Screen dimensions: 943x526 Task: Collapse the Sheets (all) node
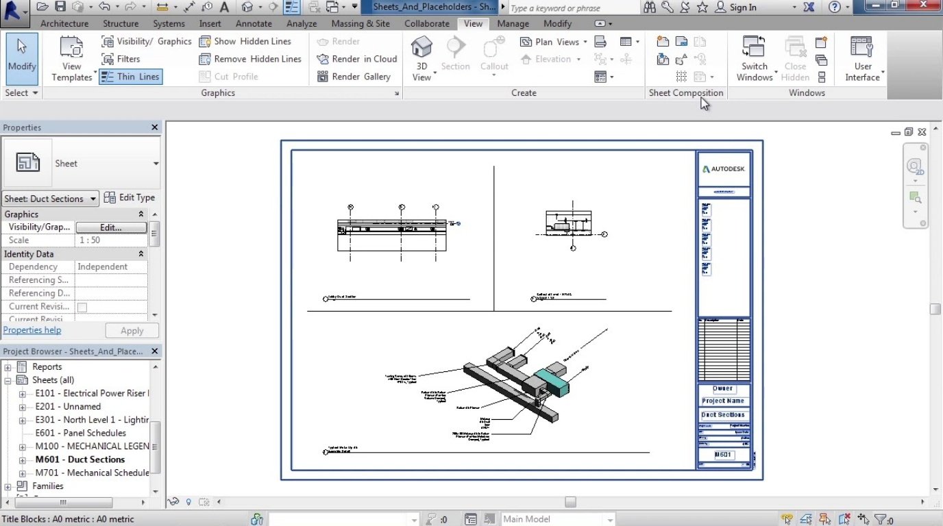(8, 380)
